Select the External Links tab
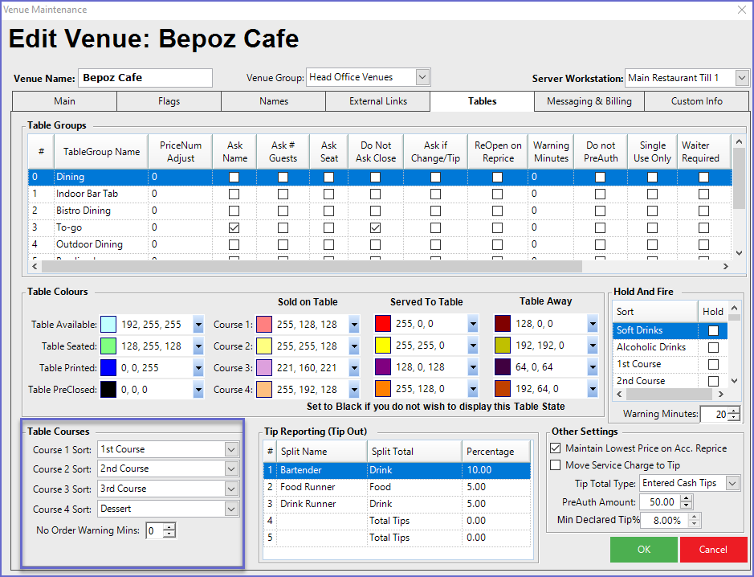Image resolution: width=754 pixels, height=577 pixels. tap(378, 101)
